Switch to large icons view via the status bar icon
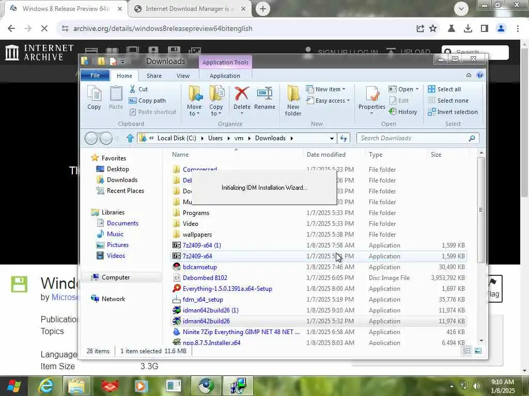Image resolution: width=529 pixels, height=396 pixels. tap(478, 351)
